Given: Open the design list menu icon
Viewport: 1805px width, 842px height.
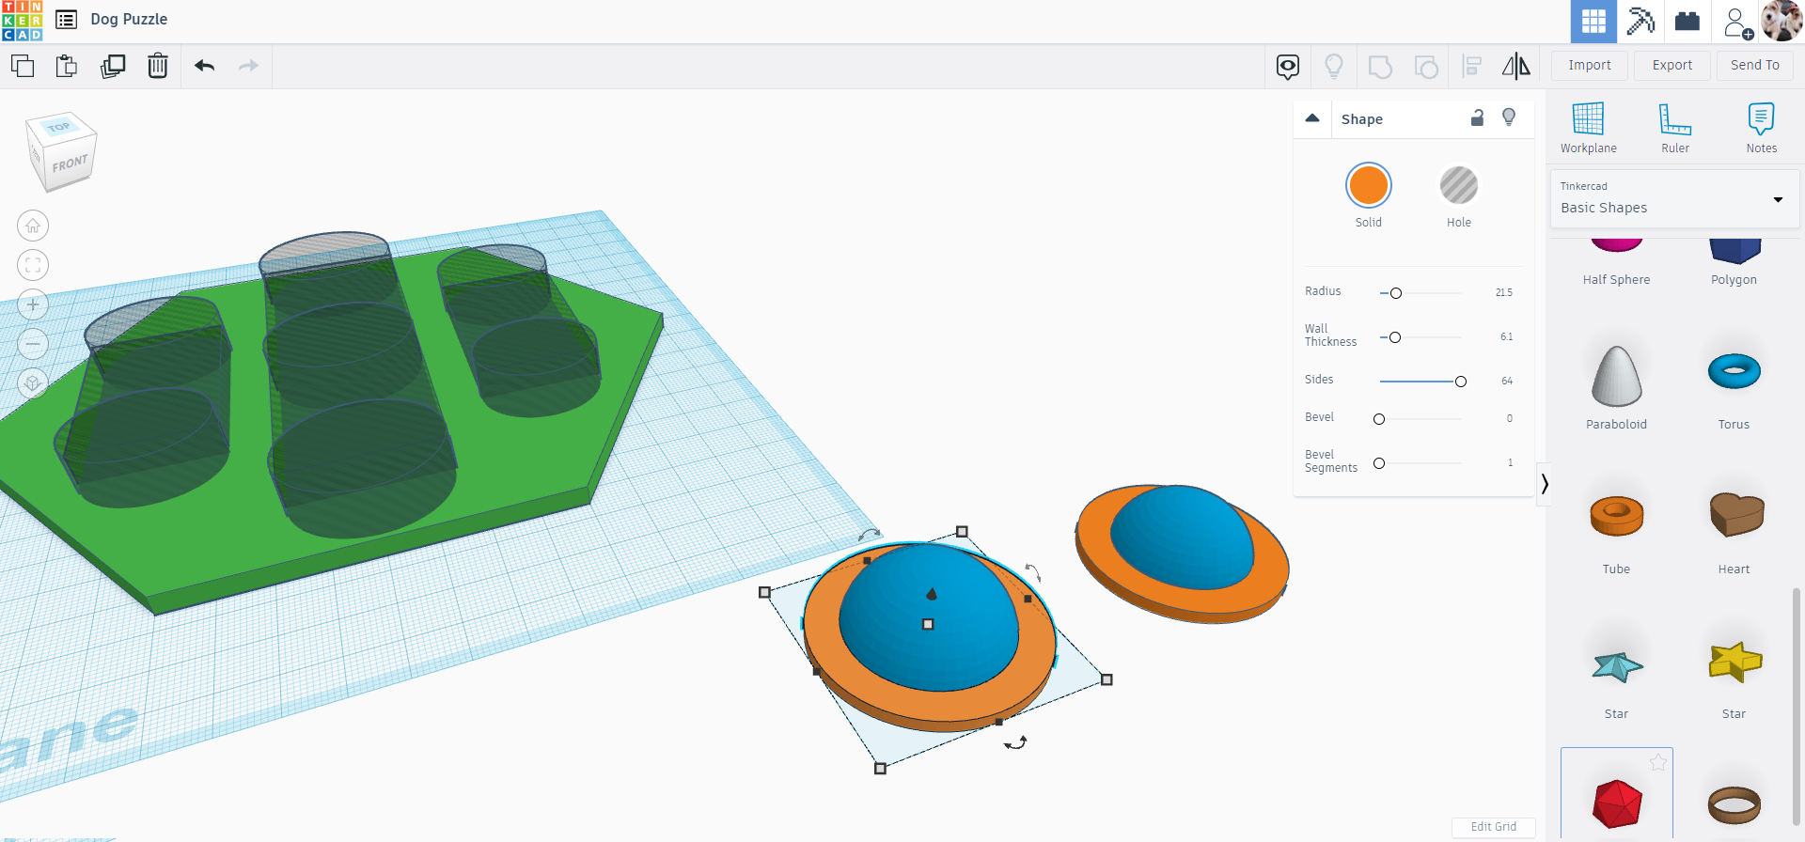Looking at the screenshot, I should [x=66, y=20].
